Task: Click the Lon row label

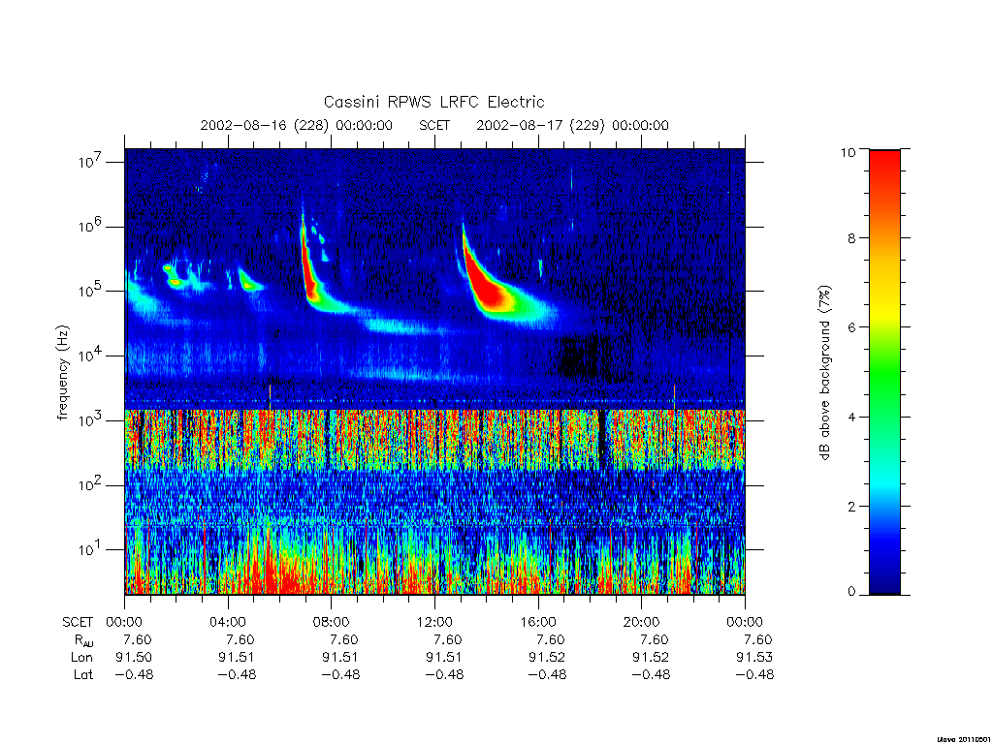Action: pos(81,658)
